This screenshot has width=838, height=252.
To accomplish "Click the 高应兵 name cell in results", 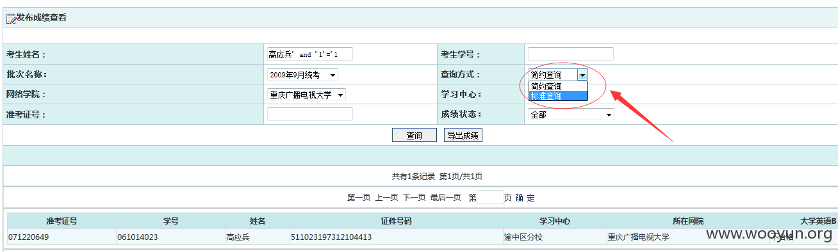I will [x=258, y=237].
